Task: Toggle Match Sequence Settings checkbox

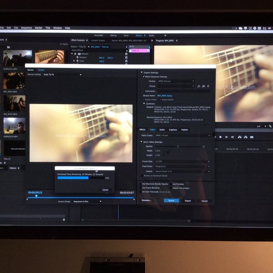Action: pos(144,76)
